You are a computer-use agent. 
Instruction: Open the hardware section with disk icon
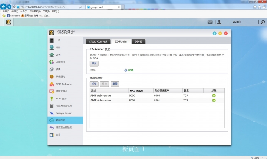(x=65, y=69)
